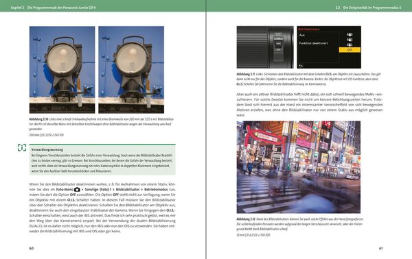Click the 'Abbildung 2.10' caption label
This screenshot has height=259, width=412.
point(38,119)
